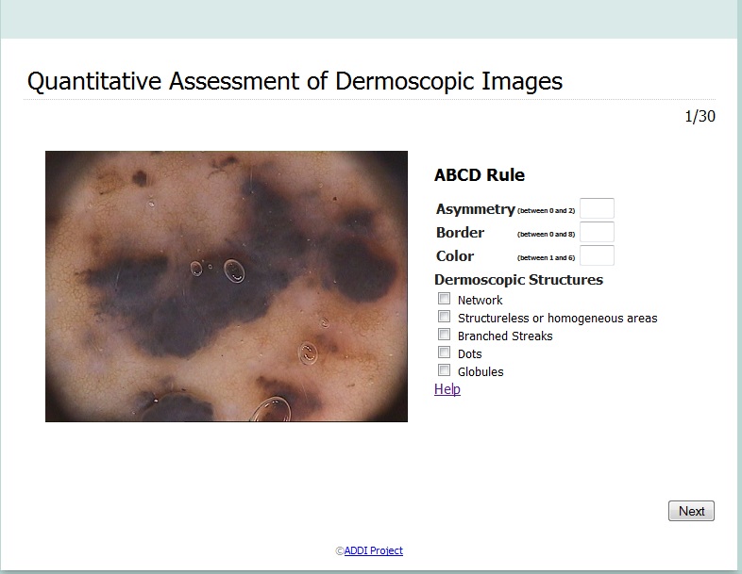Click the 'between 0 and 8' hint
The image size is (742, 574).
[546, 235]
